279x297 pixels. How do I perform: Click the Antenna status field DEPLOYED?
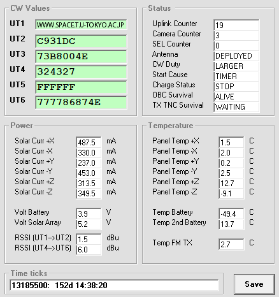pos(236,56)
